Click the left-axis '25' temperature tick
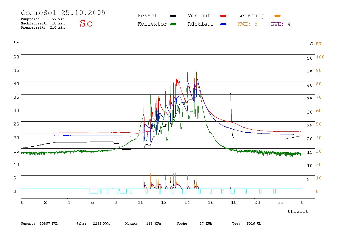Image resolution: width=342 pixels, height=242 pixels. 16,124
